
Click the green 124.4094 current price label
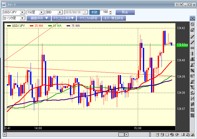182,45
